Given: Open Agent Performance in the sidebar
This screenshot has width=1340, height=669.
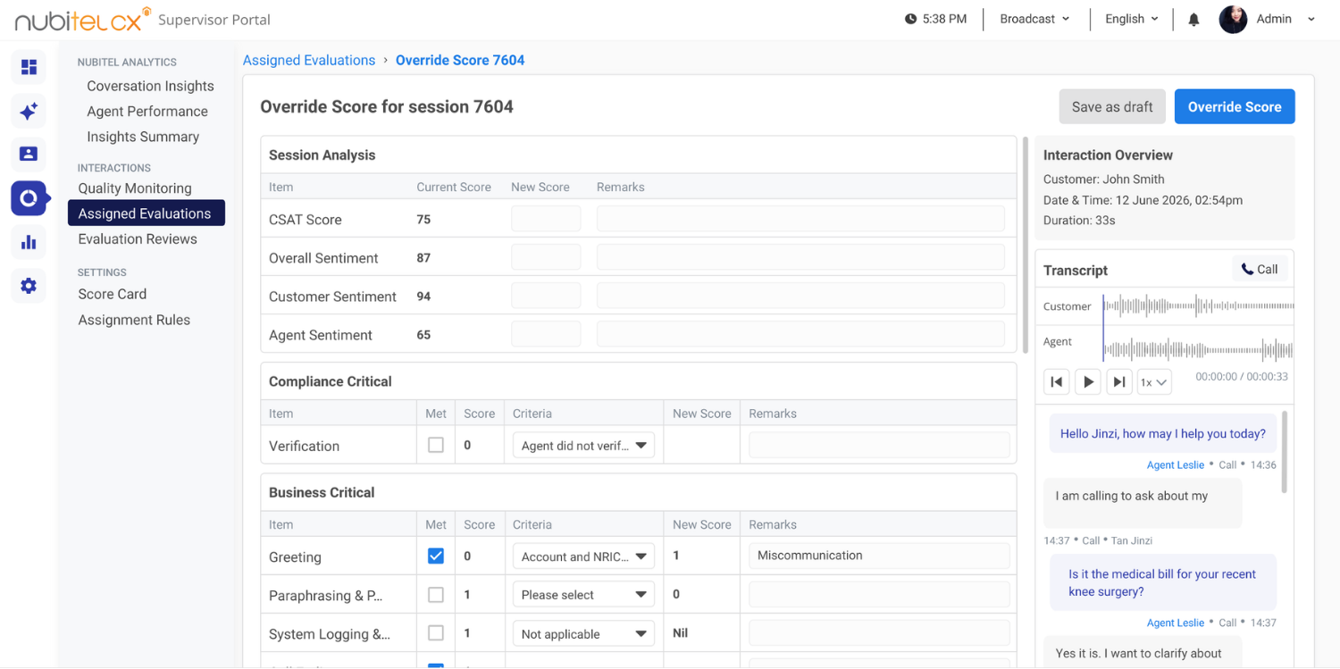Looking at the screenshot, I should 147,111.
